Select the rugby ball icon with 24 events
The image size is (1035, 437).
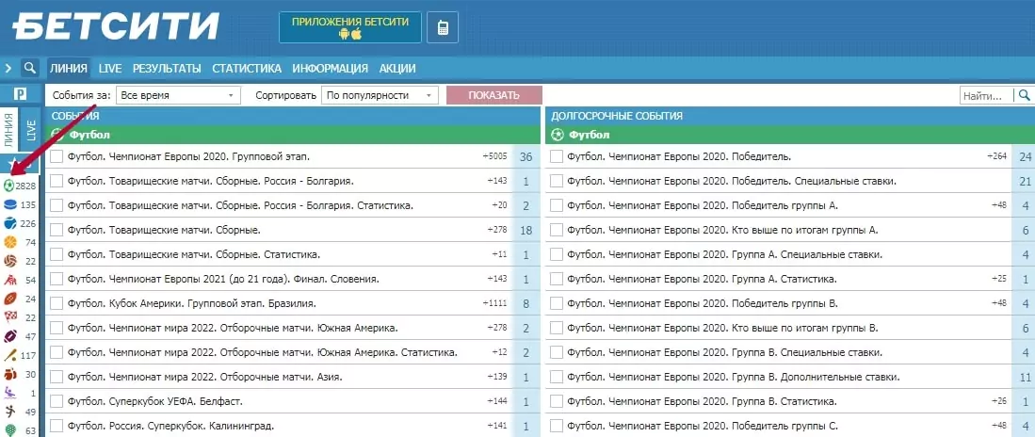click(9, 299)
